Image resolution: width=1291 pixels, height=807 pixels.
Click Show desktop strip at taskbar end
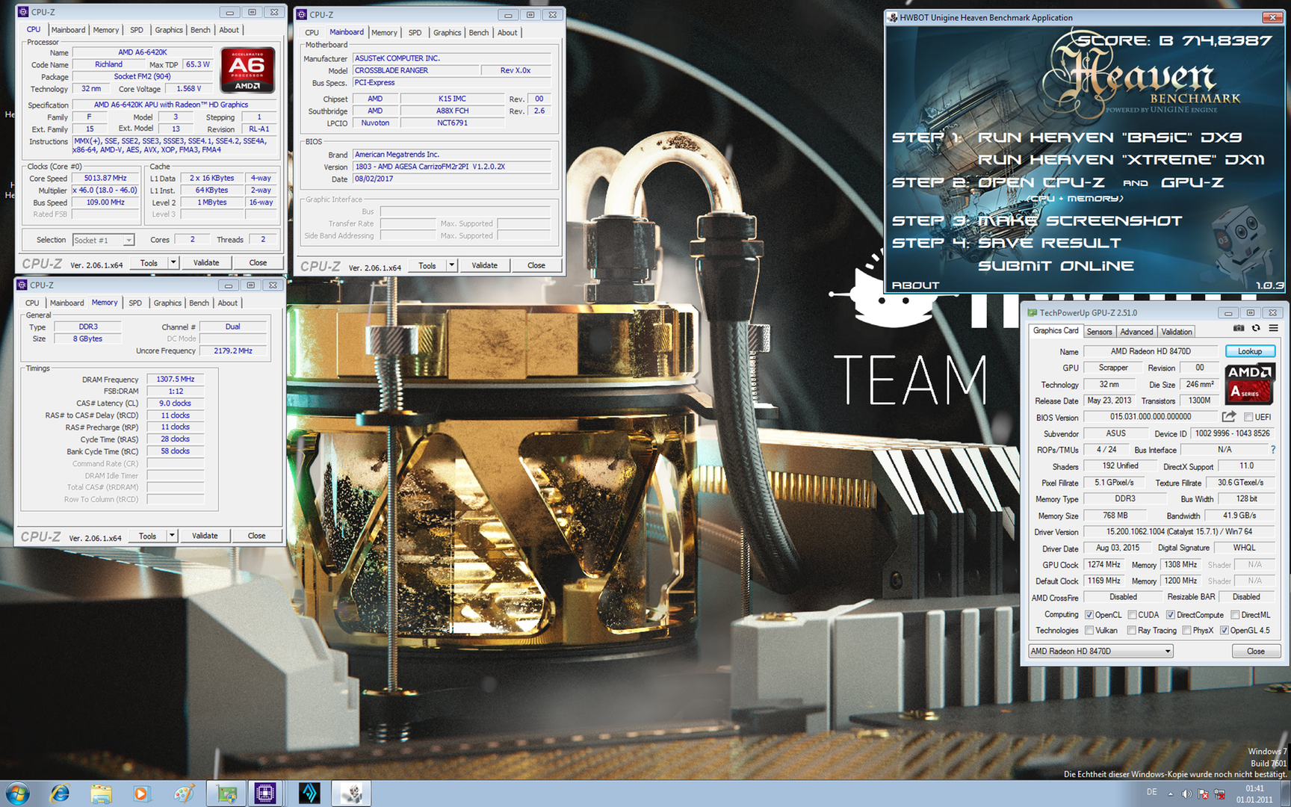(x=1286, y=794)
